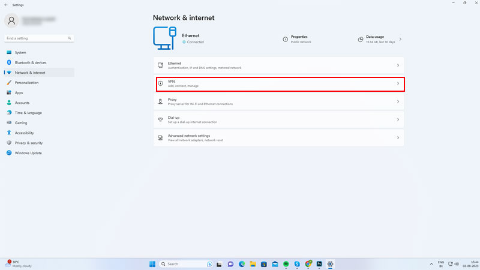Click the Ethernet row monitor icon
The image size is (480, 270).
click(160, 65)
